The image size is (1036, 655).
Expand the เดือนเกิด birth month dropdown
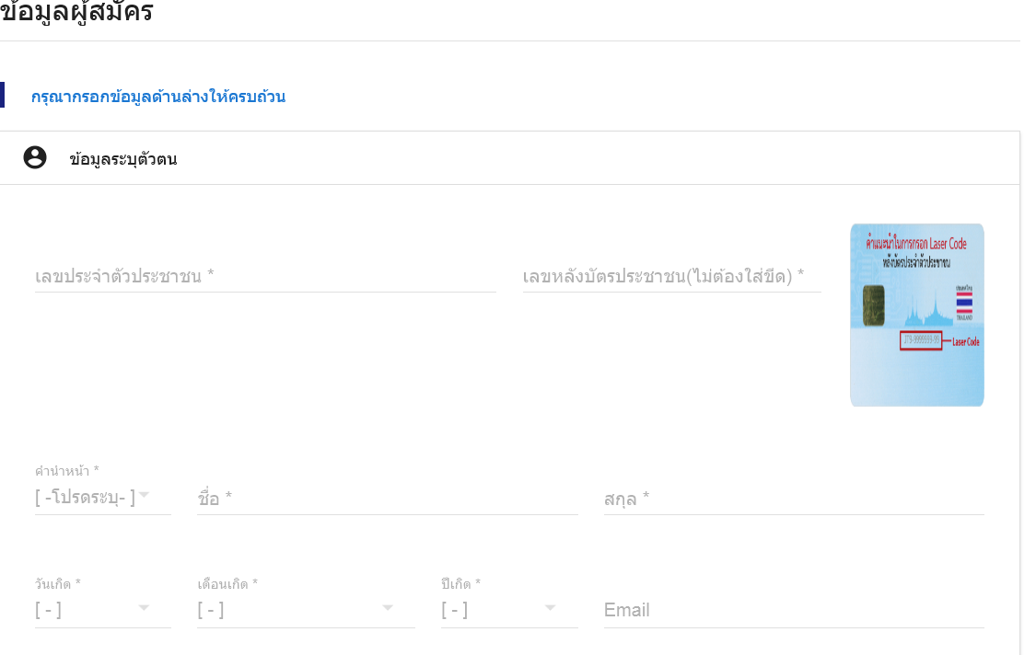(x=306, y=610)
